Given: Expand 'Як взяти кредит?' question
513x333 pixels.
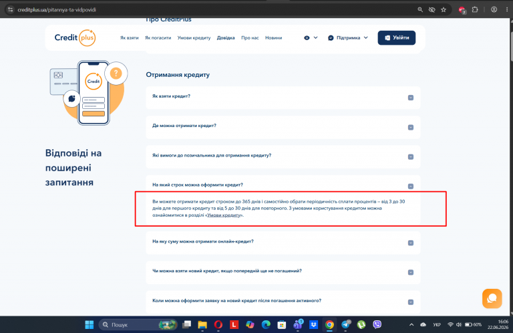Looking at the screenshot, I should click(x=283, y=98).
